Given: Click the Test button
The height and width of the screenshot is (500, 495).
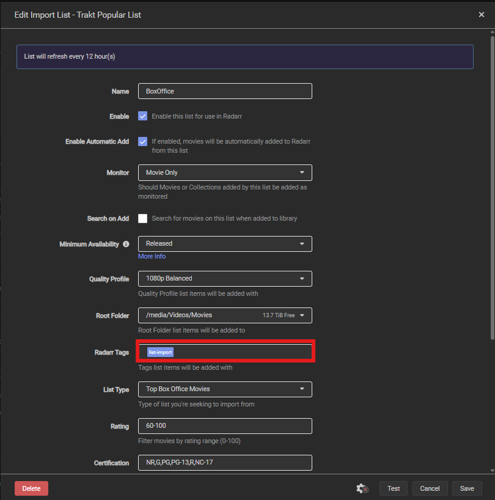Looking at the screenshot, I should pyautogui.click(x=394, y=488).
